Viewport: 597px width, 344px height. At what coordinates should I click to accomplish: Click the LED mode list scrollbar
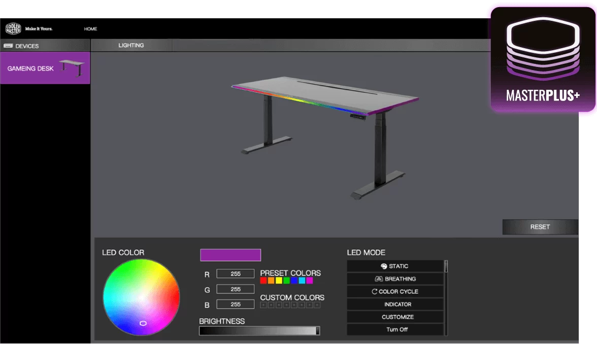(446, 297)
